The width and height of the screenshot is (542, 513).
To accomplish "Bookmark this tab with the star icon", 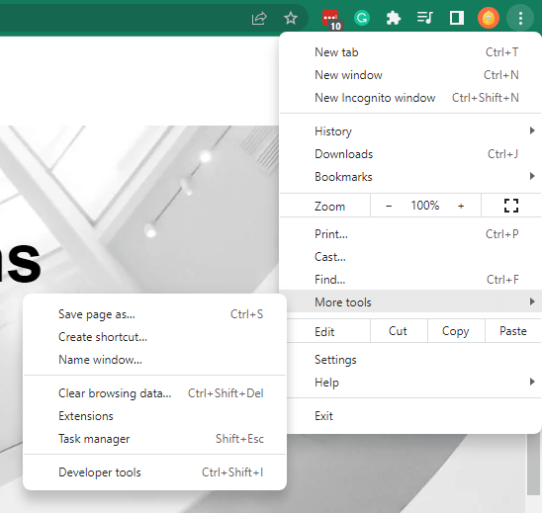I will [291, 18].
